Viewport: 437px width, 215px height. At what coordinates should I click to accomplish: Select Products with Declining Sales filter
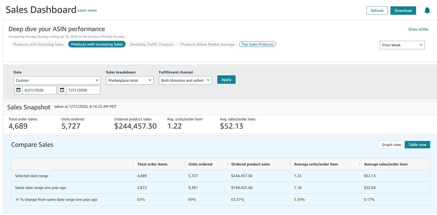pos(39,44)
